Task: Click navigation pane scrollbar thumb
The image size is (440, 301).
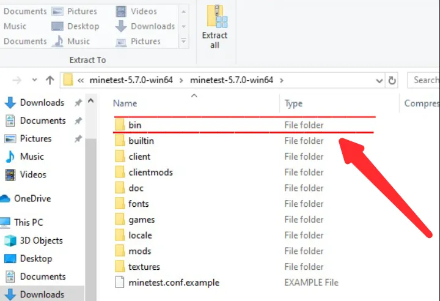Action: pos(90,219)
